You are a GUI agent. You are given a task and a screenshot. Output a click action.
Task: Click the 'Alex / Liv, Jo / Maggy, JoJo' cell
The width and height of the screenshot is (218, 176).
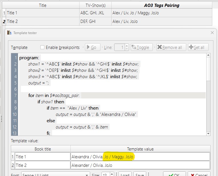[162, 13]
